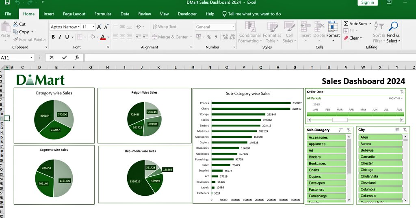The height and width of the screenshot is (218, 416).
Task: Toggle Wrap Text
Action: pos(165,27)
